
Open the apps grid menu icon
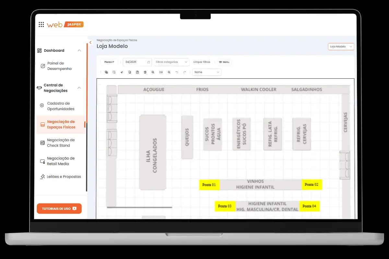41,25
